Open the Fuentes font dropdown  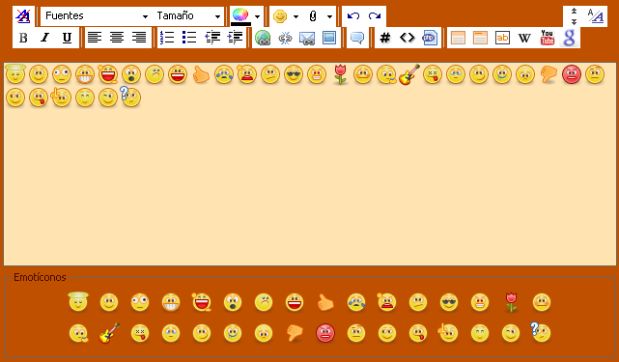pos(96,16)
